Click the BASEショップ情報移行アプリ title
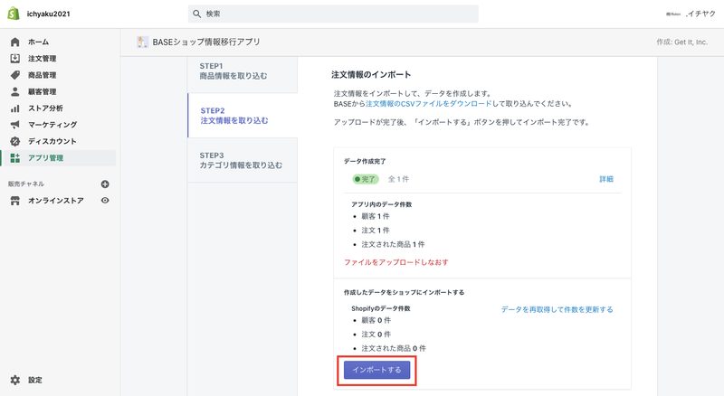 [x=206, y=42]
